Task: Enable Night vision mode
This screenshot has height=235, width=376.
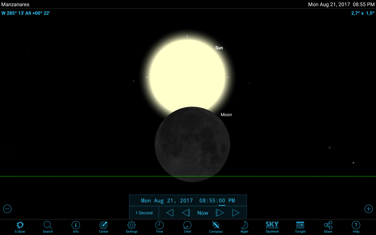Action: point(244,227)
